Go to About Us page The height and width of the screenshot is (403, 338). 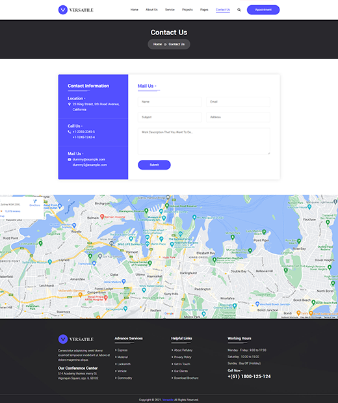coord(151,10)
